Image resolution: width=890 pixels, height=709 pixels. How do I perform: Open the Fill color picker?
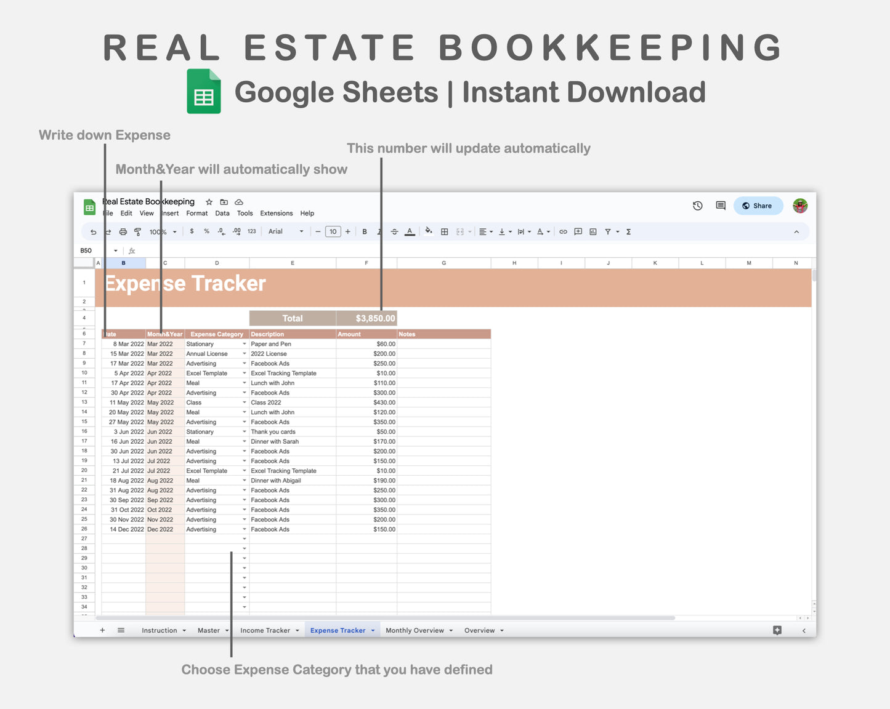click(x=429, y=231)
